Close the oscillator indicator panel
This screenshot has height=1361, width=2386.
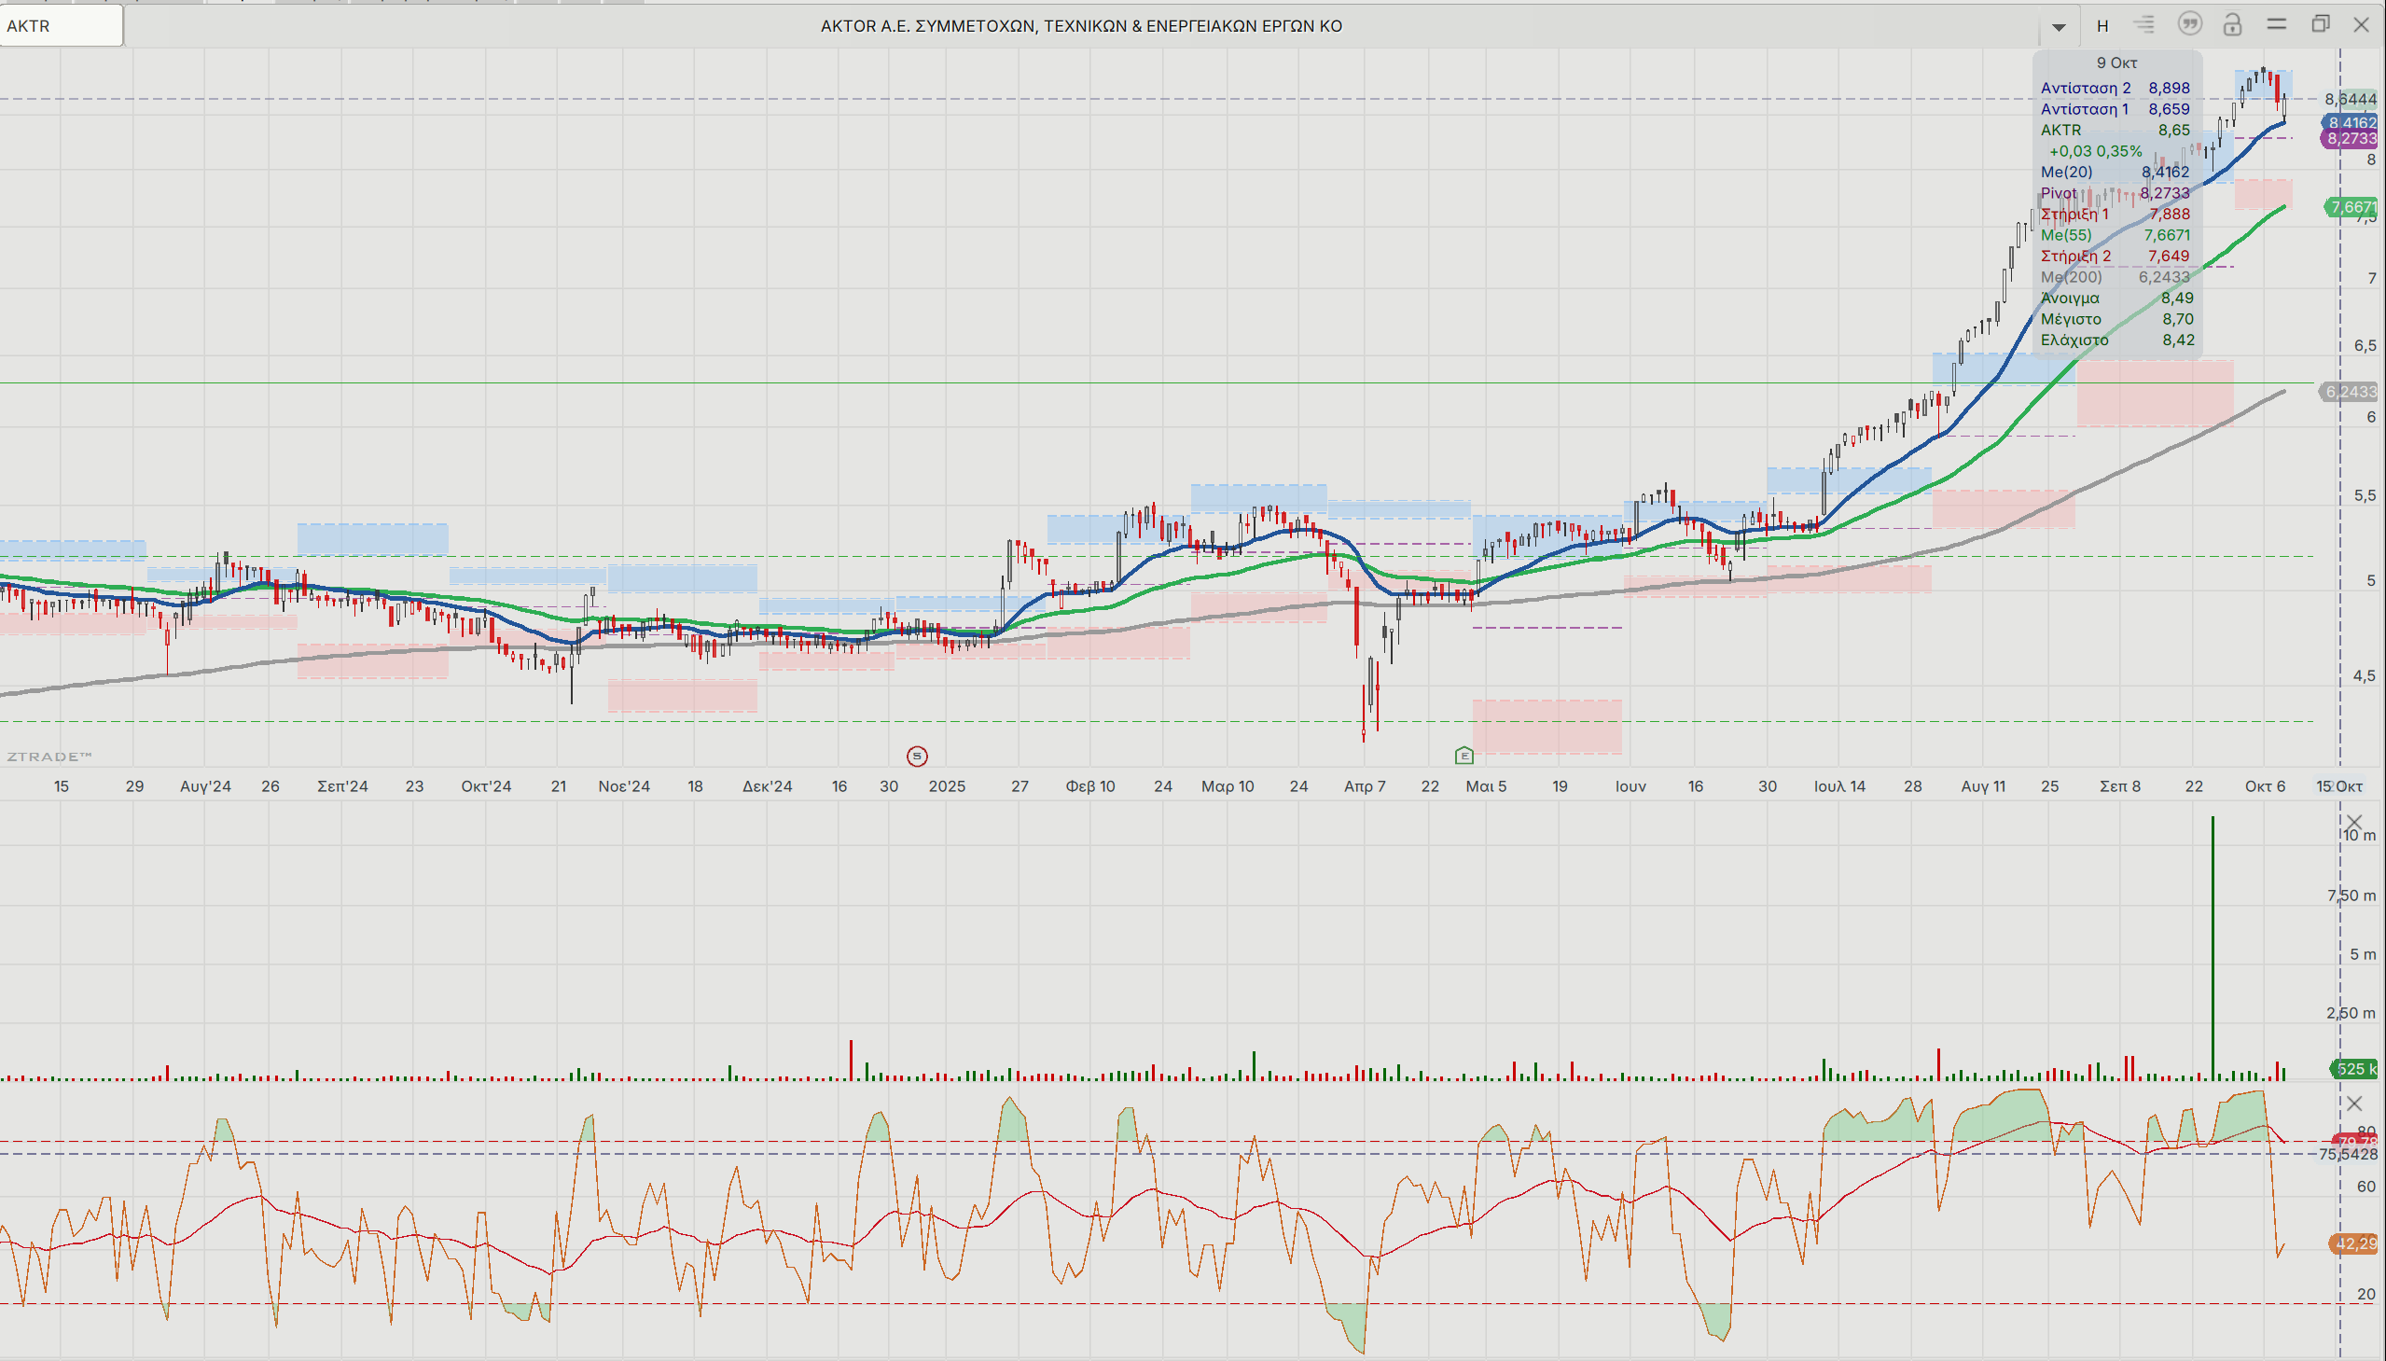coord(2354,1104)
